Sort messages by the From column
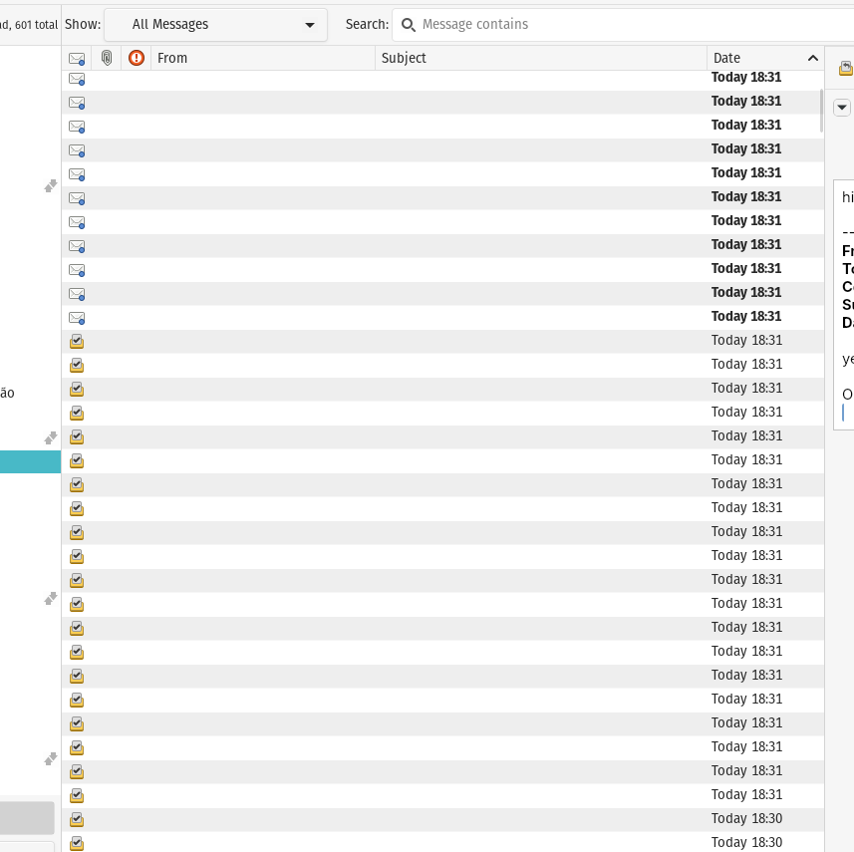Image resolution: width=854 pixels, height=852 pixels. pos(262,58)
